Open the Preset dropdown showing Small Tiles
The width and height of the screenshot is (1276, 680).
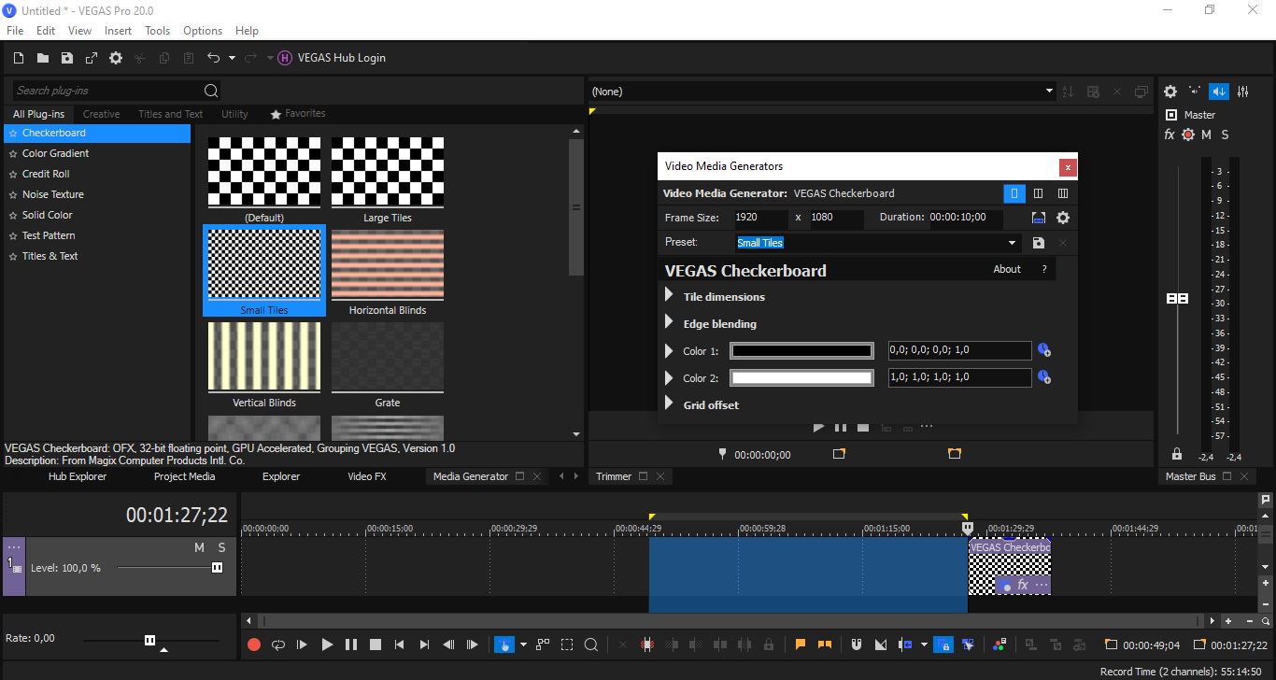coord(1013,243)
